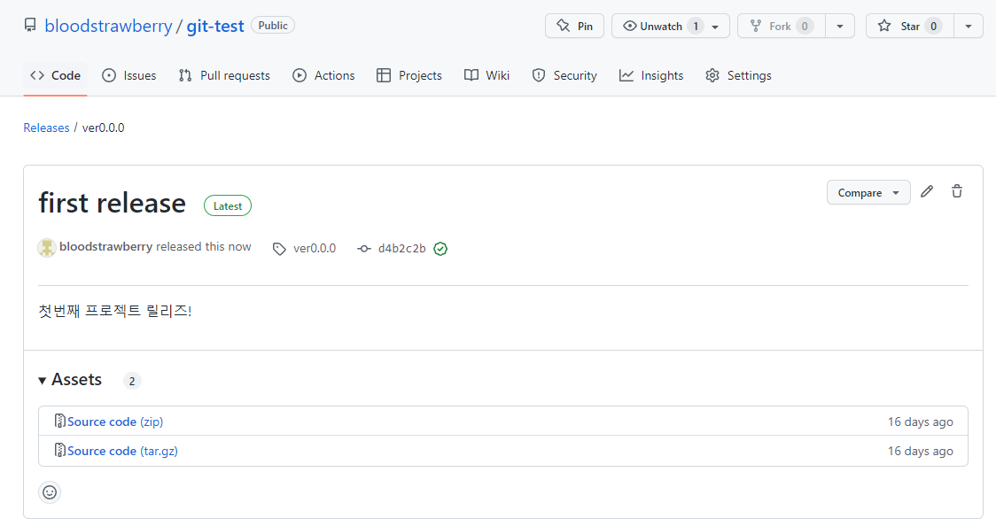Click the green verified commit badge icon
This screenshot has height=526, width=996.
coord(440,249)
